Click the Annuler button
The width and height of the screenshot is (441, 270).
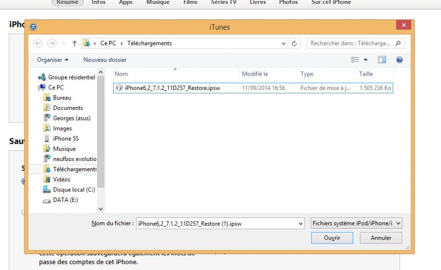381,238
